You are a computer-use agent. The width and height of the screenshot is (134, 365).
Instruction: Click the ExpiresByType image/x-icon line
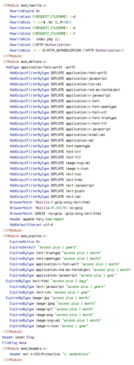click(x=49, y=326)
